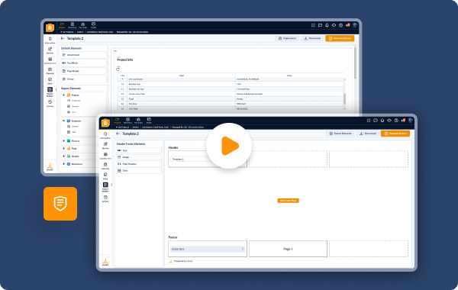The image size is (458, 290).
Task: Click the megaphone announcements icon in the back window
Action: pos(347,25)
